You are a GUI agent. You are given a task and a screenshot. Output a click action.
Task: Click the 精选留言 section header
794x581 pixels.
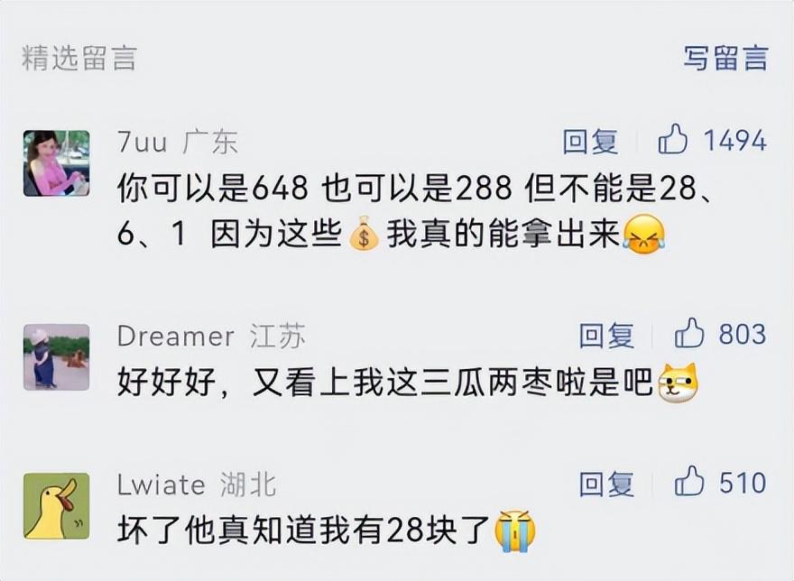[79, 57]
